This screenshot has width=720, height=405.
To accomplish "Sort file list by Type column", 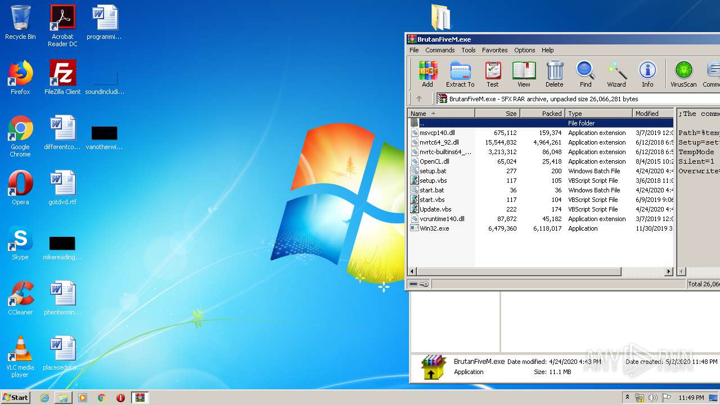I will point(598,113).
